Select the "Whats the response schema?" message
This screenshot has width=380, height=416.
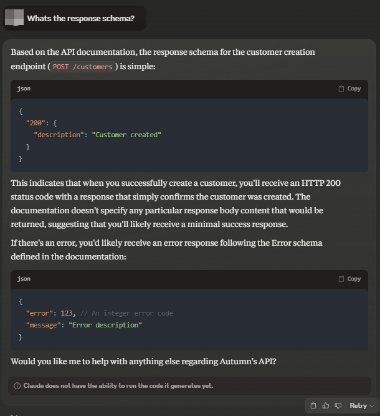tap(80, 18)
